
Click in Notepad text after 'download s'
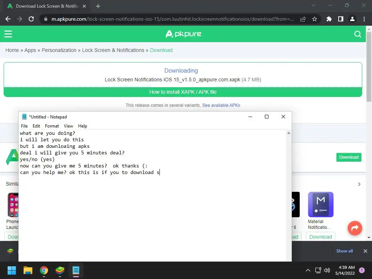point(160,173)
